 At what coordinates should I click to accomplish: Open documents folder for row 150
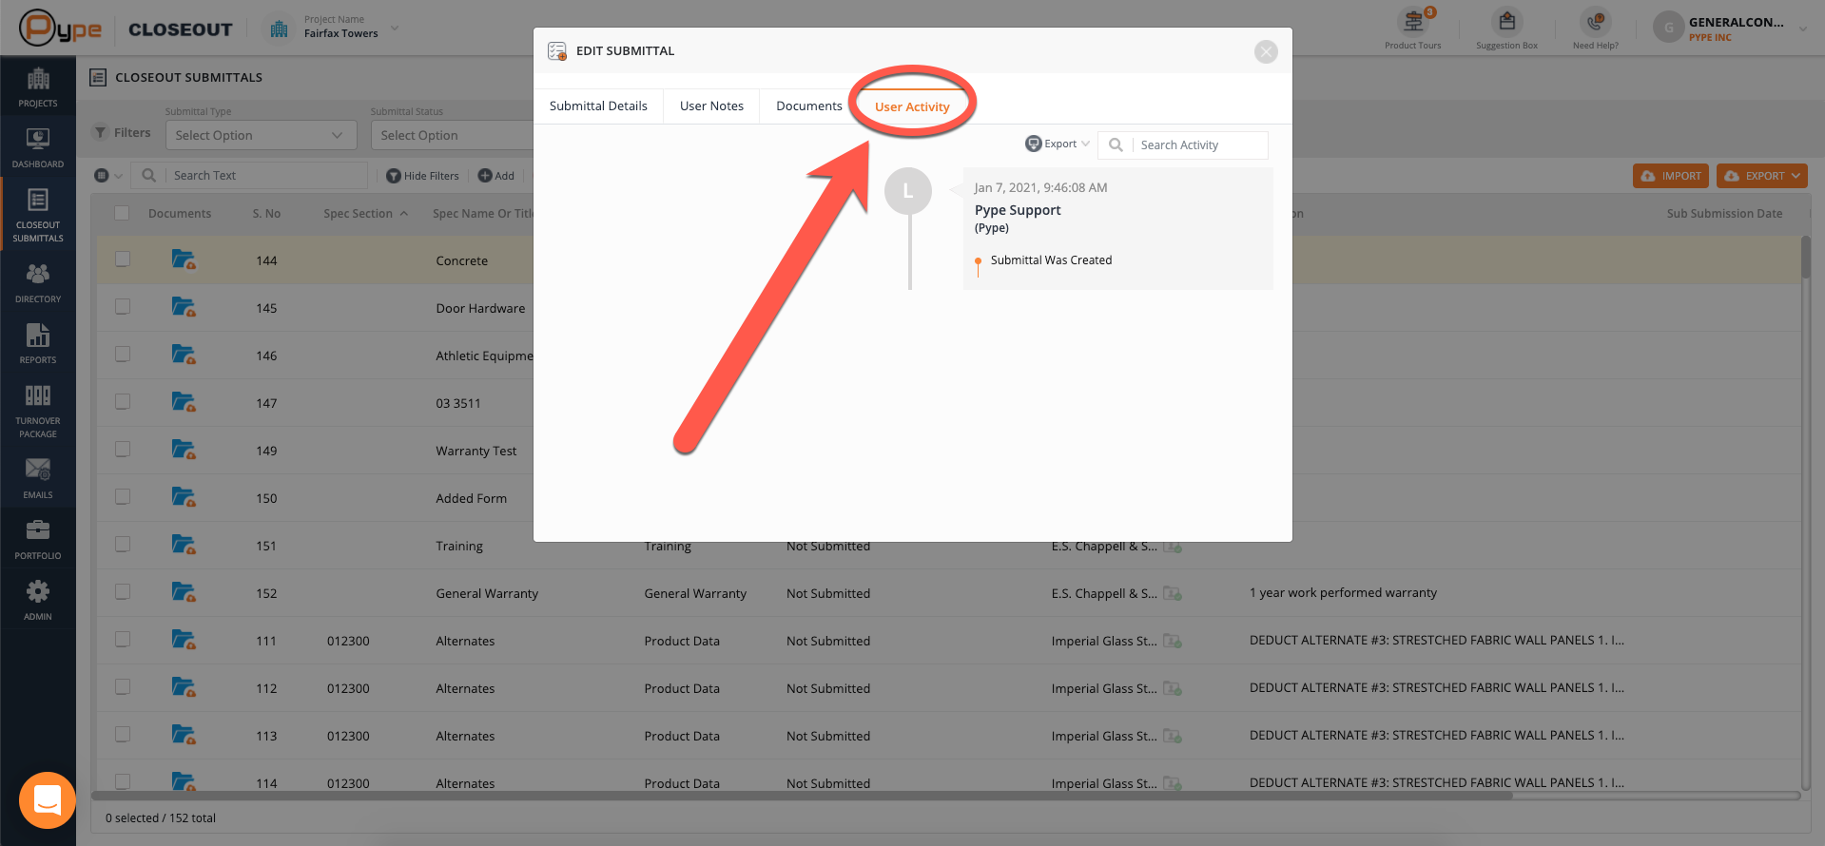[x=184, y=497]
